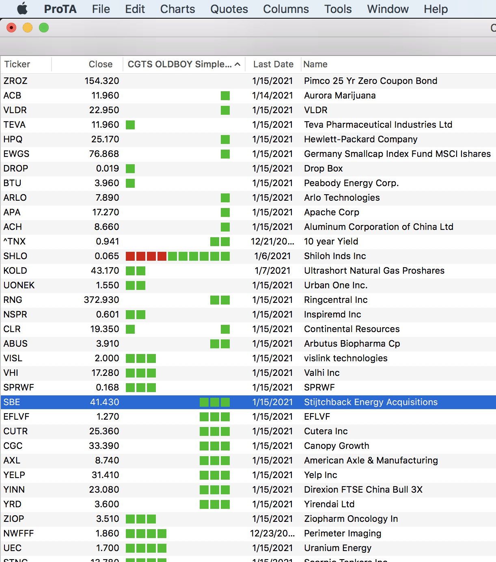Select Yirendai Ltd name
The height and width of the screenshot is (562, 496).
pyautogui.click(x=329, y=504)
